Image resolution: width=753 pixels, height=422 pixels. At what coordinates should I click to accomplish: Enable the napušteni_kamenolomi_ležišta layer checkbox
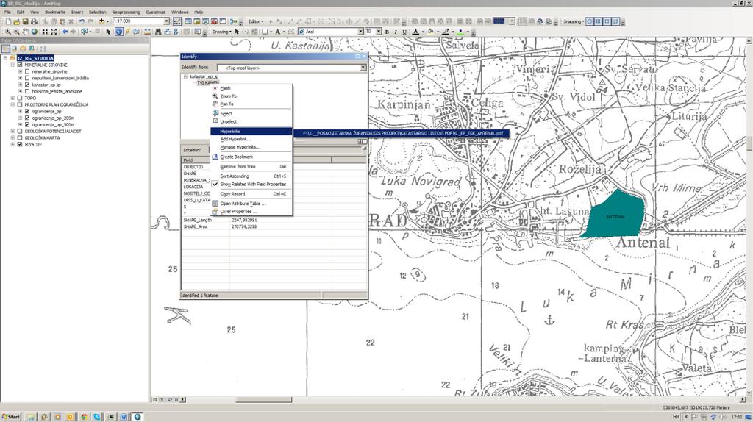[27, 78]
